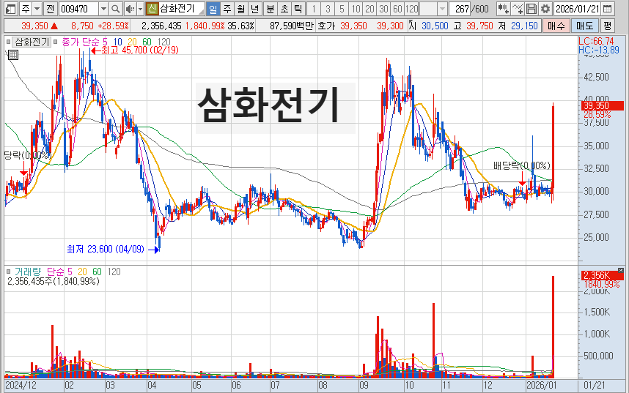Click the 거래량 volume panel label

tap(28, 272)
